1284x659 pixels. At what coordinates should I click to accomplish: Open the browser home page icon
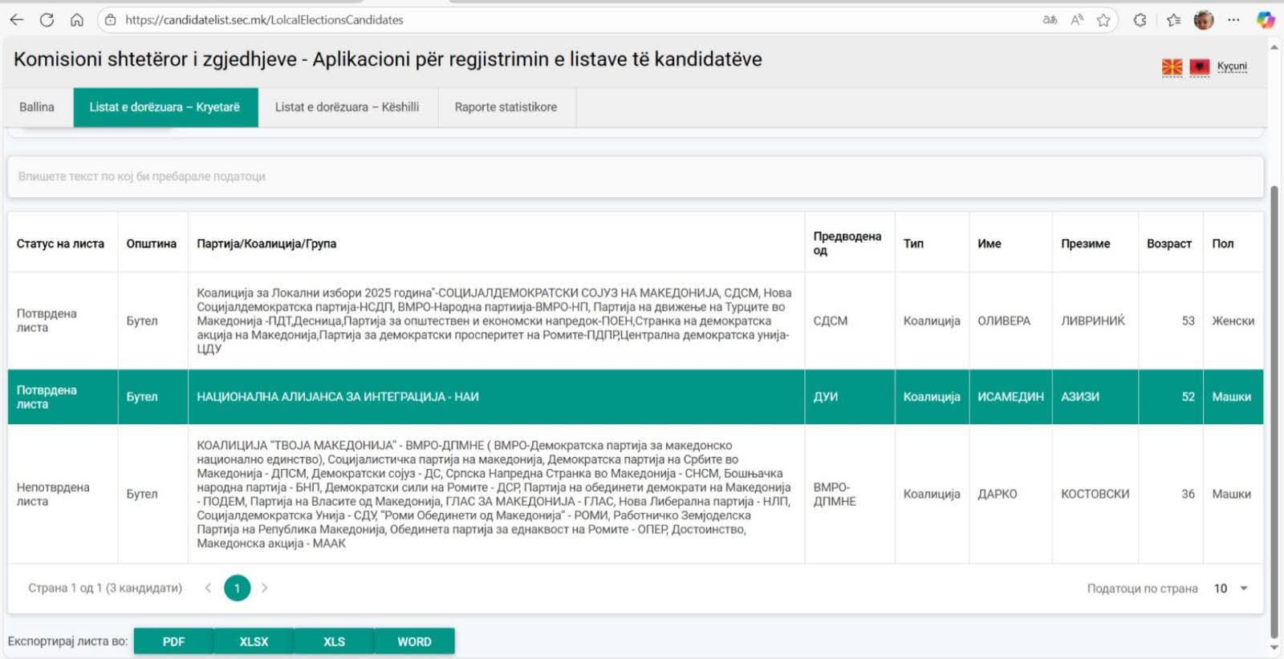[76, 20]
